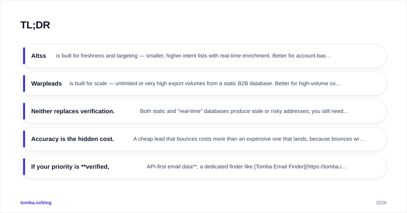The image size is (407, 213).
Task: Select the Altss bold label
Action: 39,56
